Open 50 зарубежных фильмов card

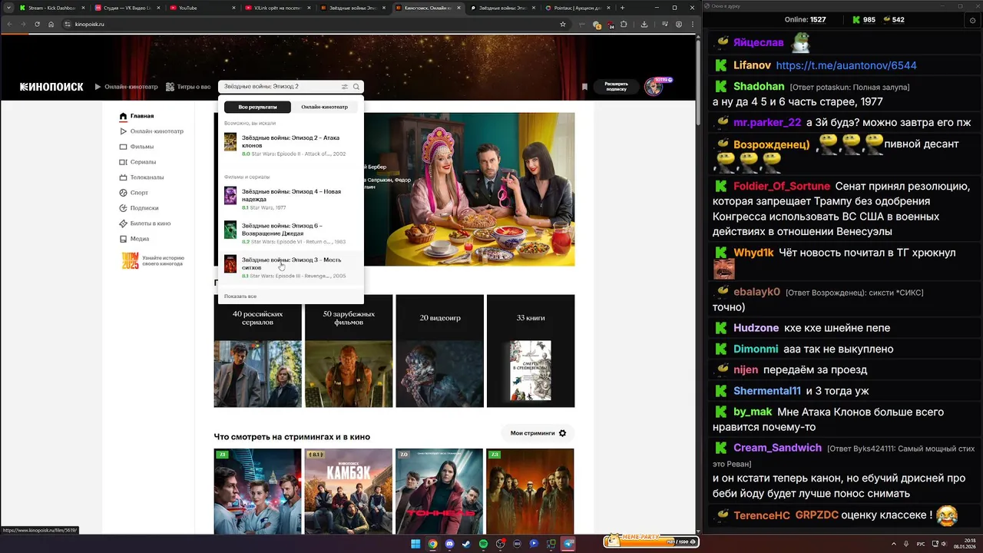point(349,351)
